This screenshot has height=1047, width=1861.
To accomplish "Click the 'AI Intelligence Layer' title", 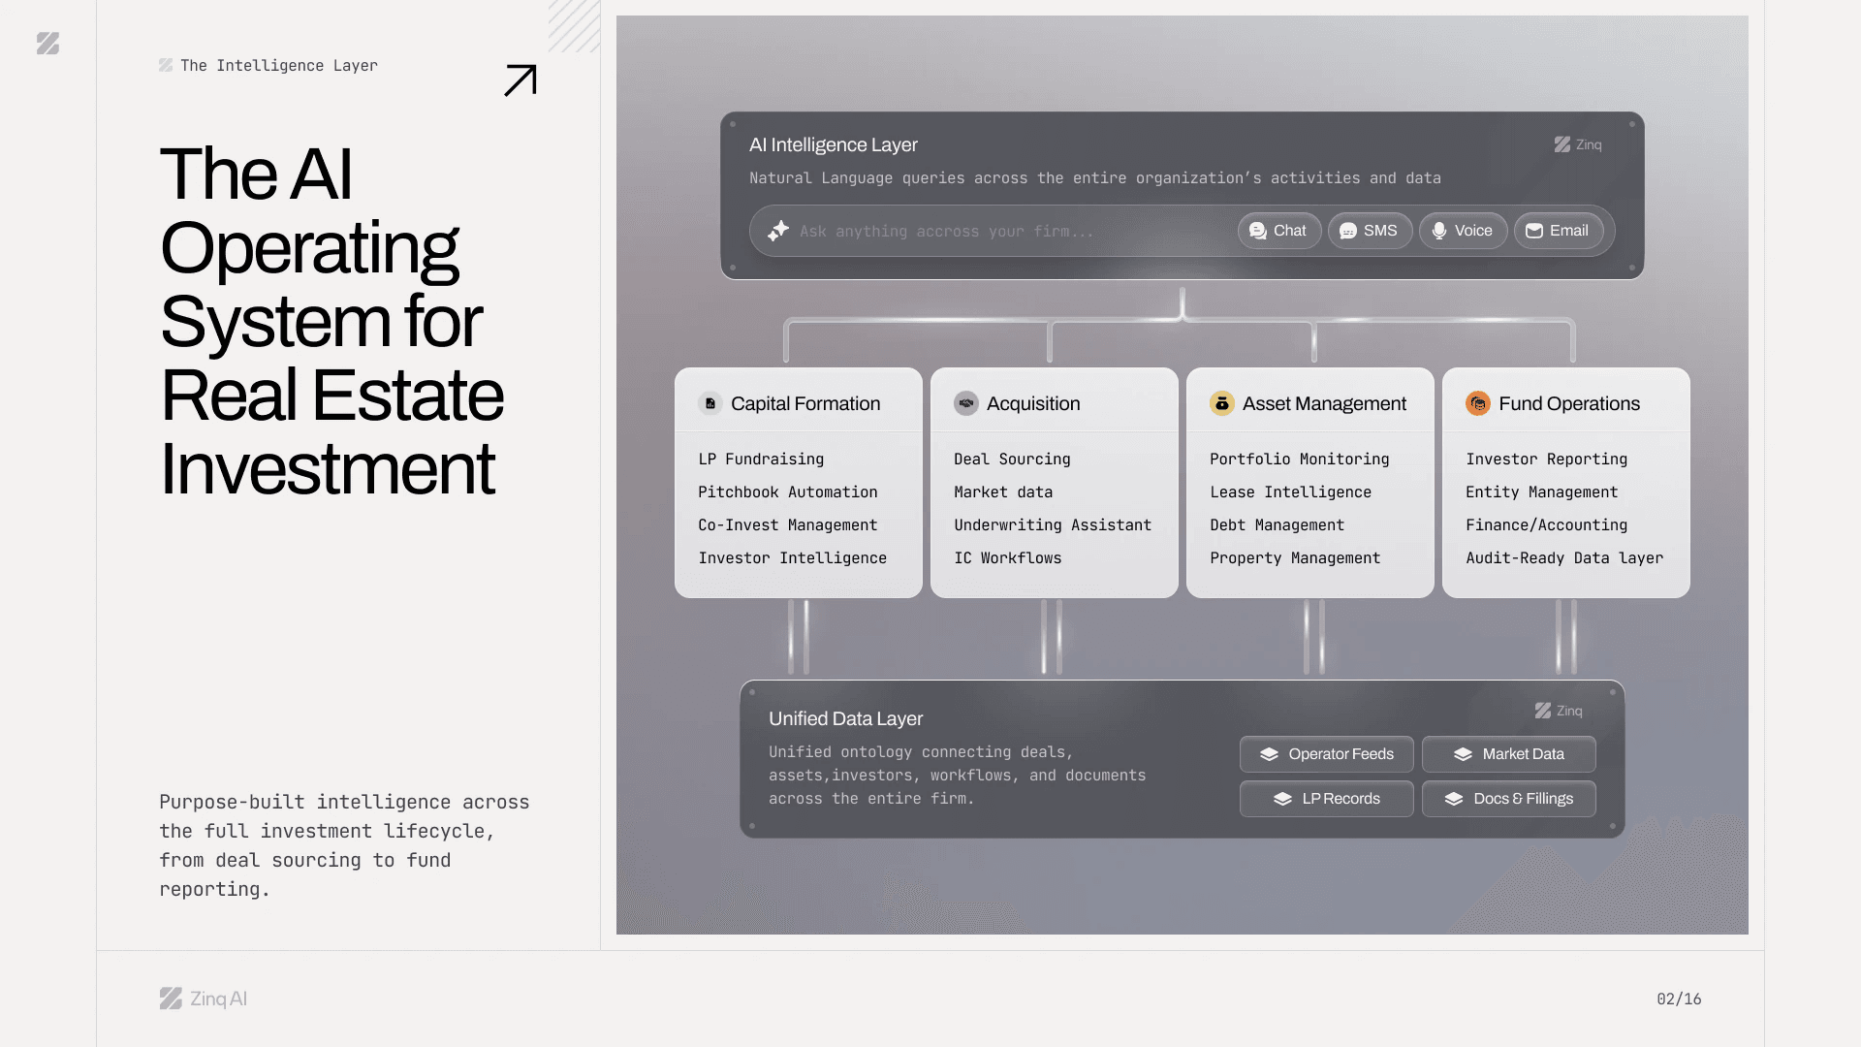I will tap(834, 144).
